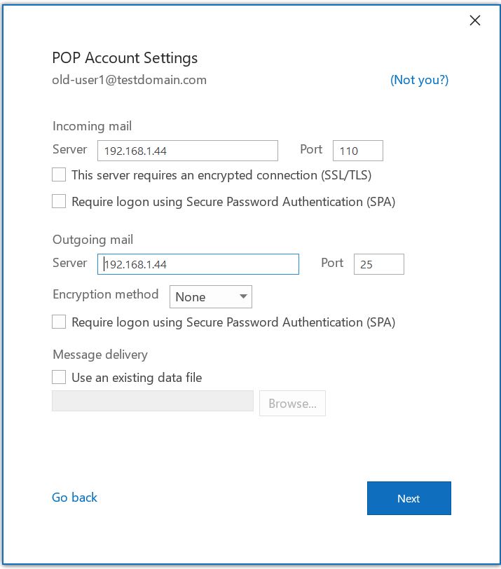Select the incoming Port field showing 110
Viewport: 501px width, 569px height.
(357, 151)
